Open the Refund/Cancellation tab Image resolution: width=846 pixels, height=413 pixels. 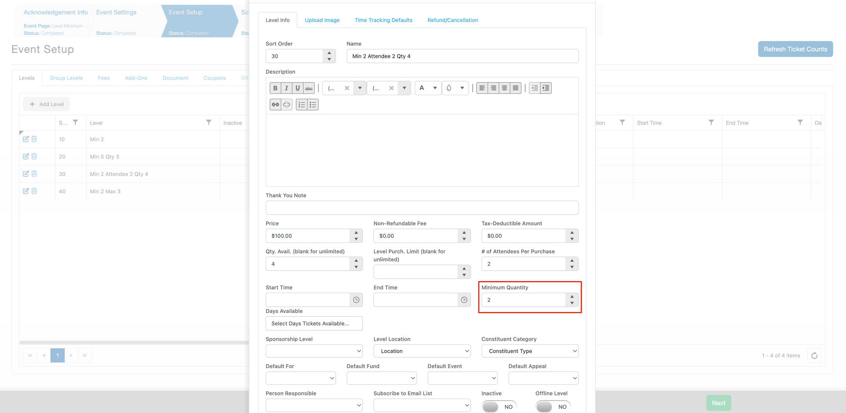coord(453,20)
